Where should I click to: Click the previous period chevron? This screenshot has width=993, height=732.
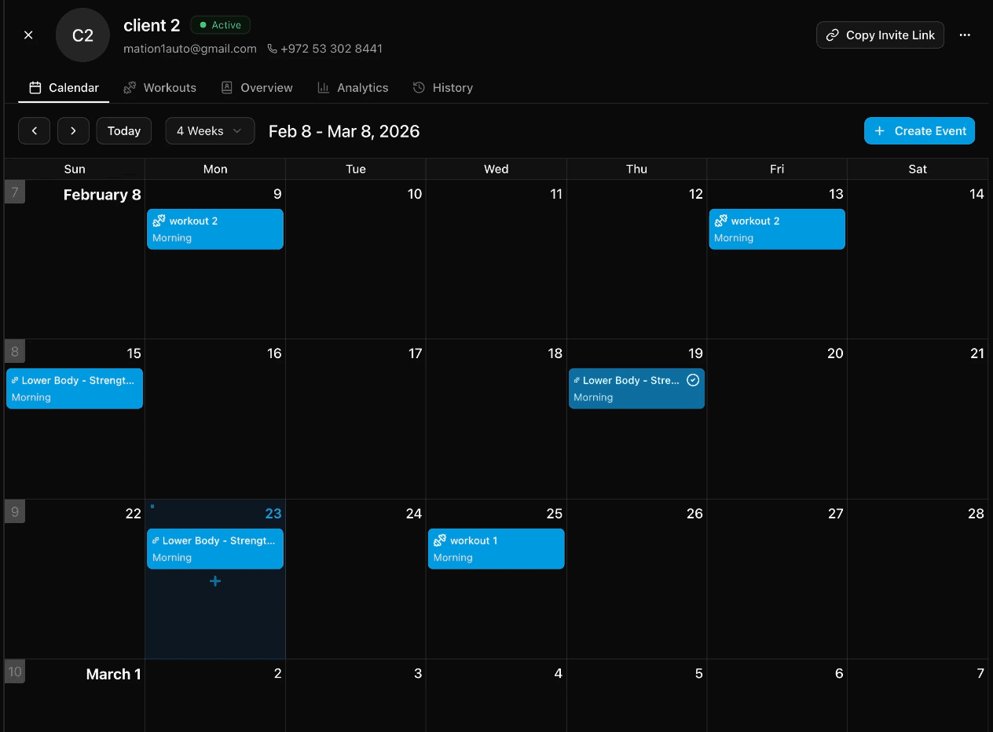(x=34, y=130)
